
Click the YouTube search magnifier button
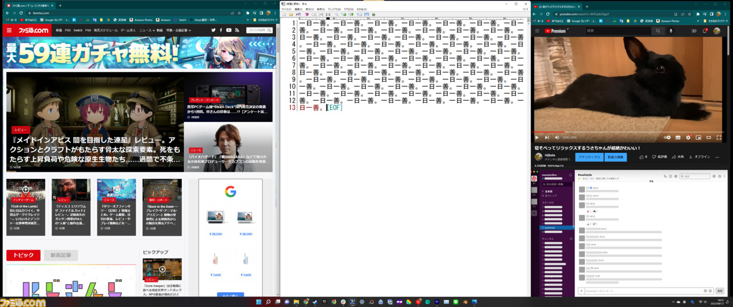(658, 31)
